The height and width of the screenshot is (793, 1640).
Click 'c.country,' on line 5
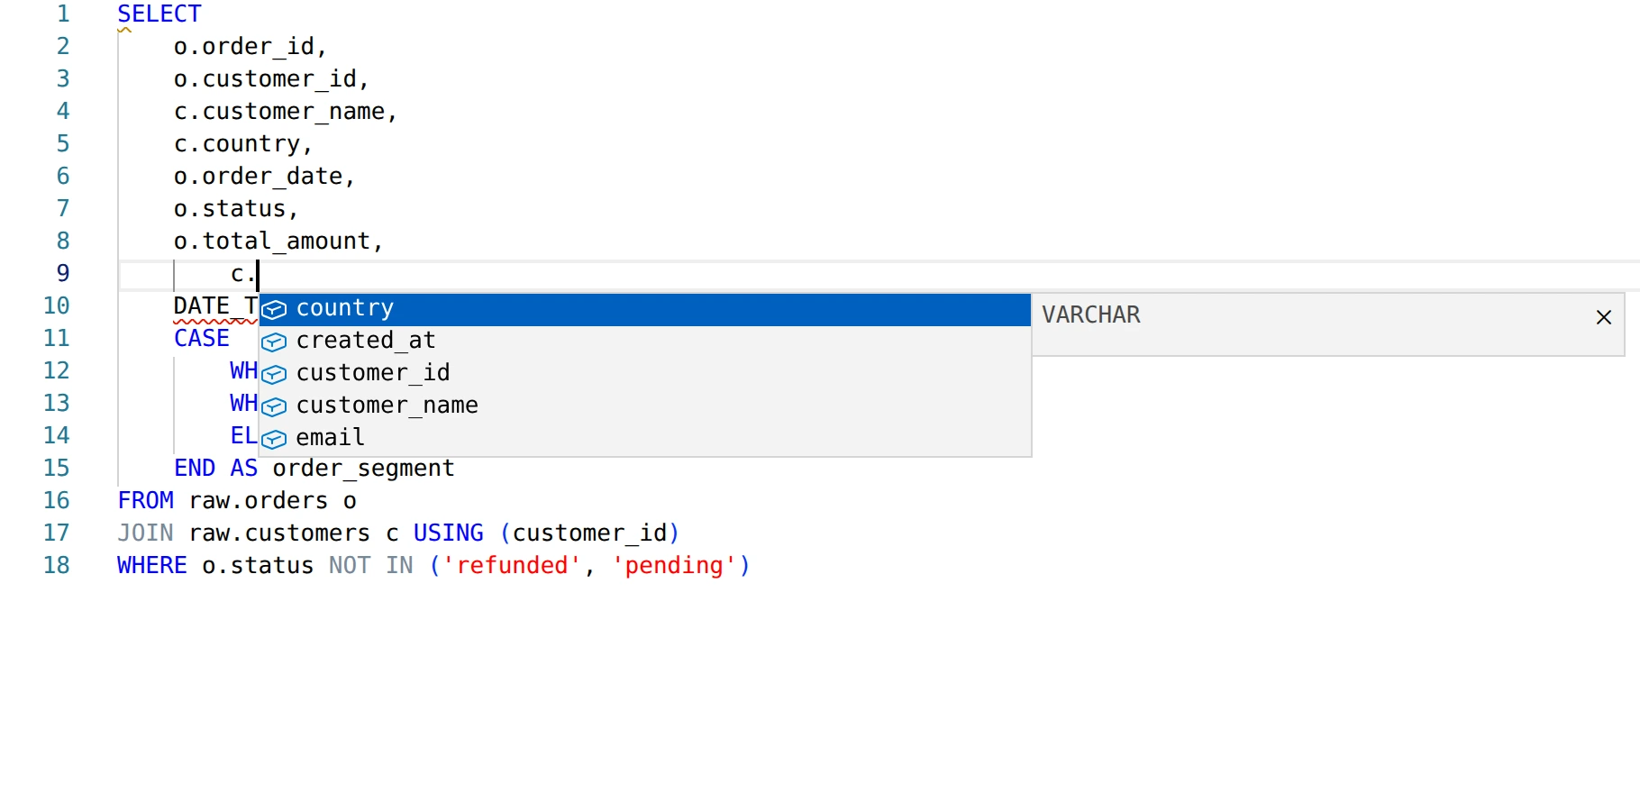[243, 143]
